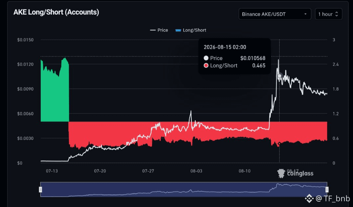
Task: Click the $0.0090 price axis label
Action: (x=25, y=89)
